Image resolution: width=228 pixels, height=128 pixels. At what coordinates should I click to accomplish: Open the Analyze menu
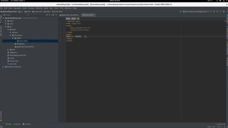(x=31, y=8)
